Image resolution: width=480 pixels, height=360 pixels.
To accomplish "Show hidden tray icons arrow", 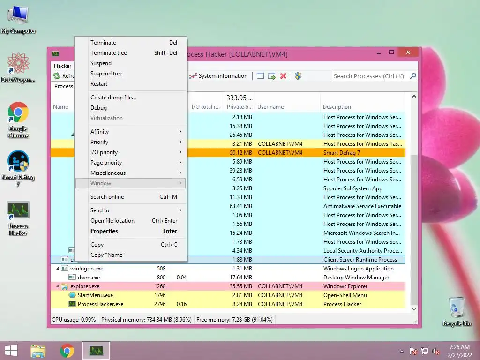I will [402, 351].
